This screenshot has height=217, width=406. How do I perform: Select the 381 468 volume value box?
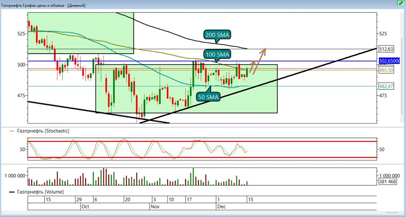point(388,182)
